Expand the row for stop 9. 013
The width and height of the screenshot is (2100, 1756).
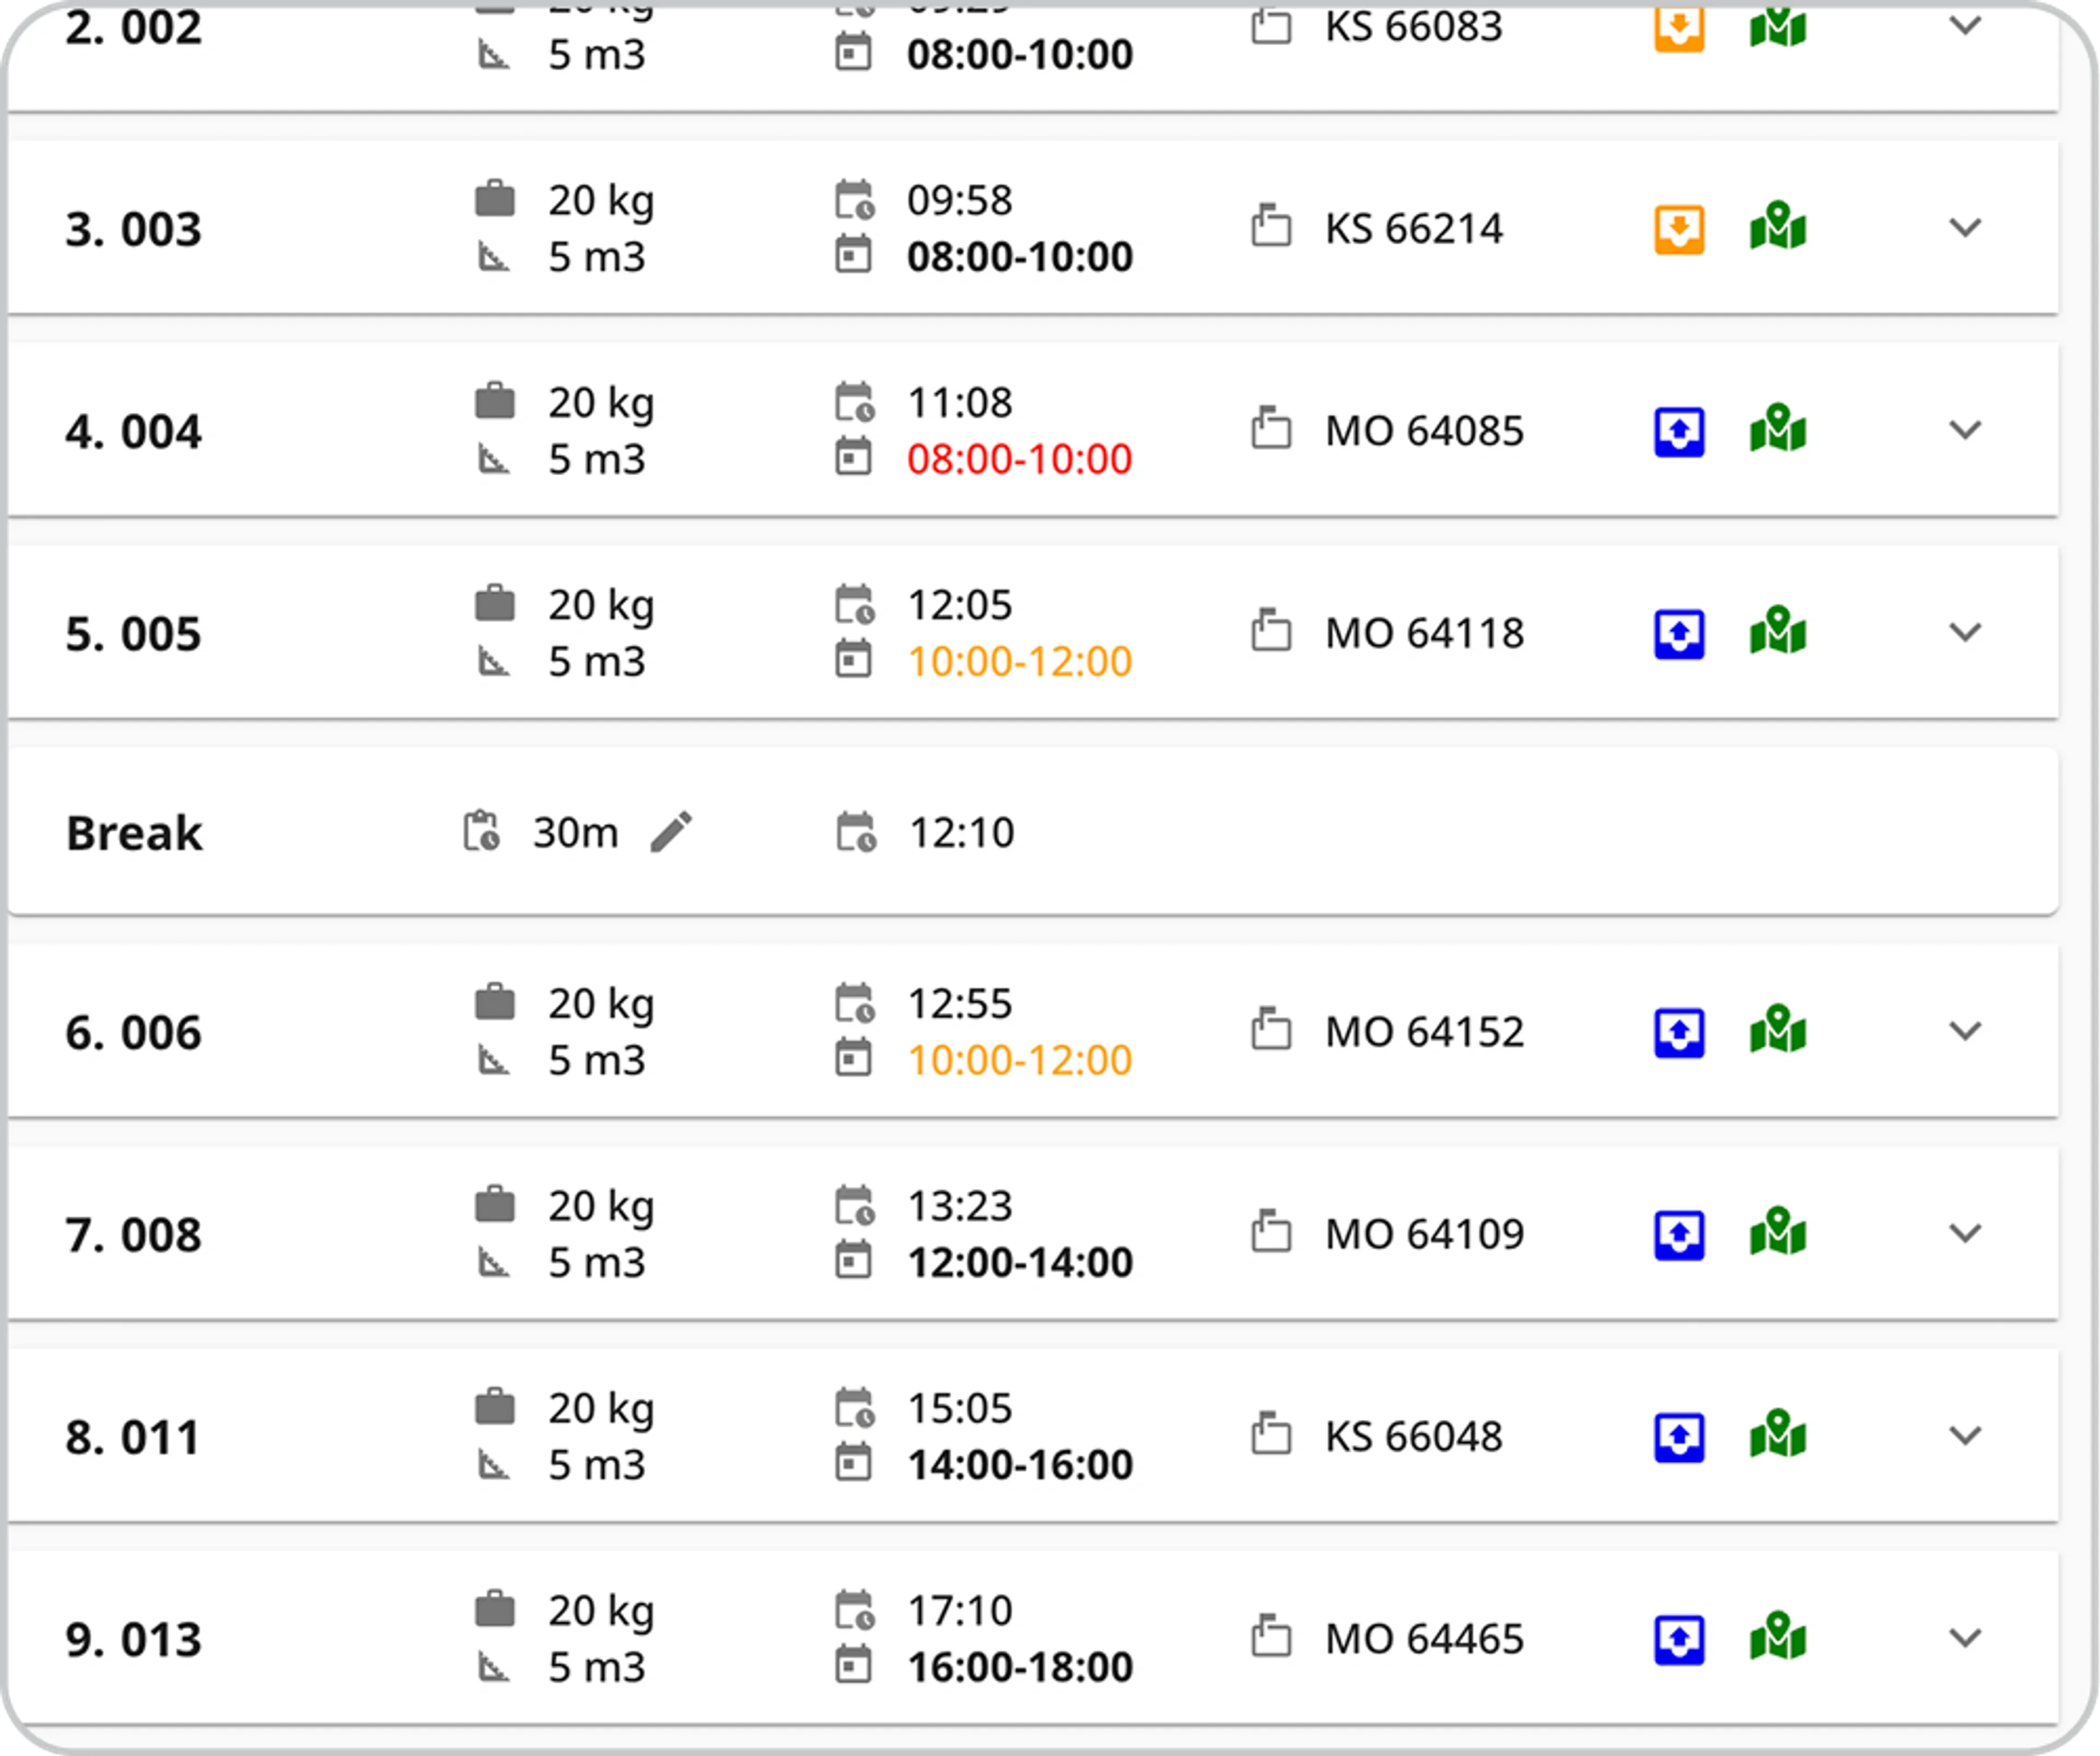tap(1965, 1638)
